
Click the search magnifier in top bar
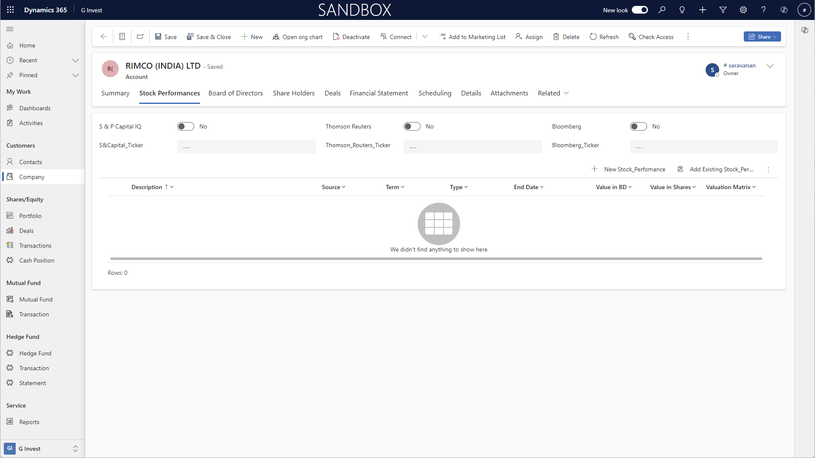(661, 10)
